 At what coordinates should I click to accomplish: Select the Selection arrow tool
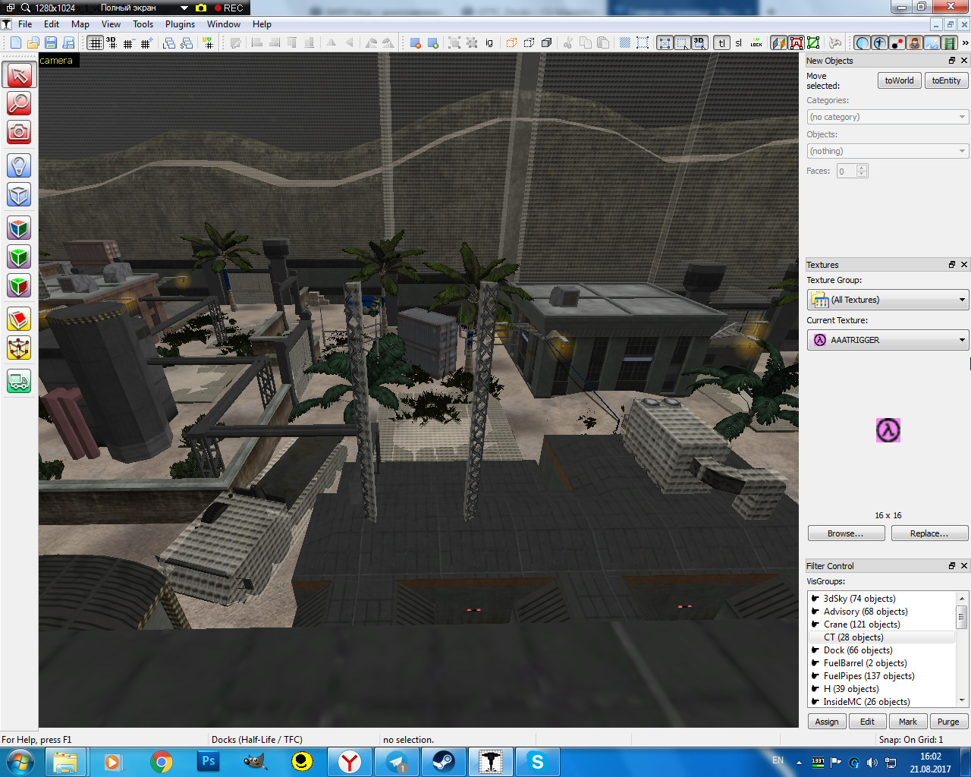click(x=19, y=74)
